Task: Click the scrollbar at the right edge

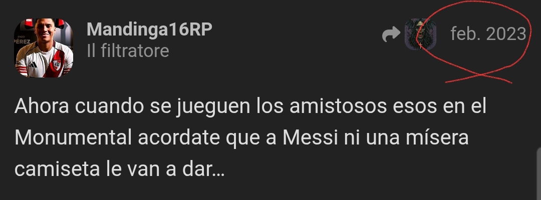Action: pos(539,174)
